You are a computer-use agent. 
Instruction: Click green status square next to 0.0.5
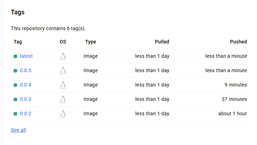coord(15,71)
